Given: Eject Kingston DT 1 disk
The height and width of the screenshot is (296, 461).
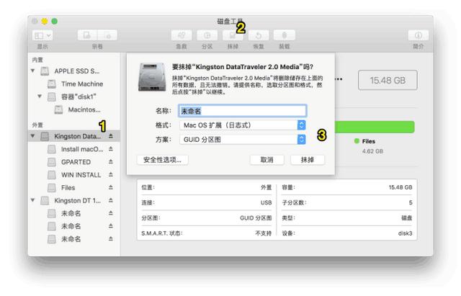Looking at the screenshot, I should [x=111, y=200].
